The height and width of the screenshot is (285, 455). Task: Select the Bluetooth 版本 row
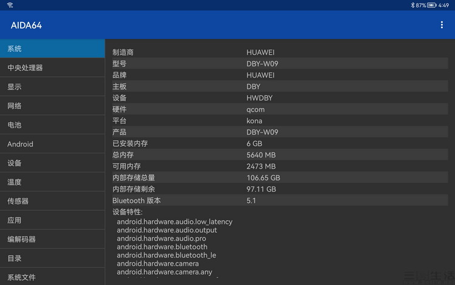coord(280,201)
